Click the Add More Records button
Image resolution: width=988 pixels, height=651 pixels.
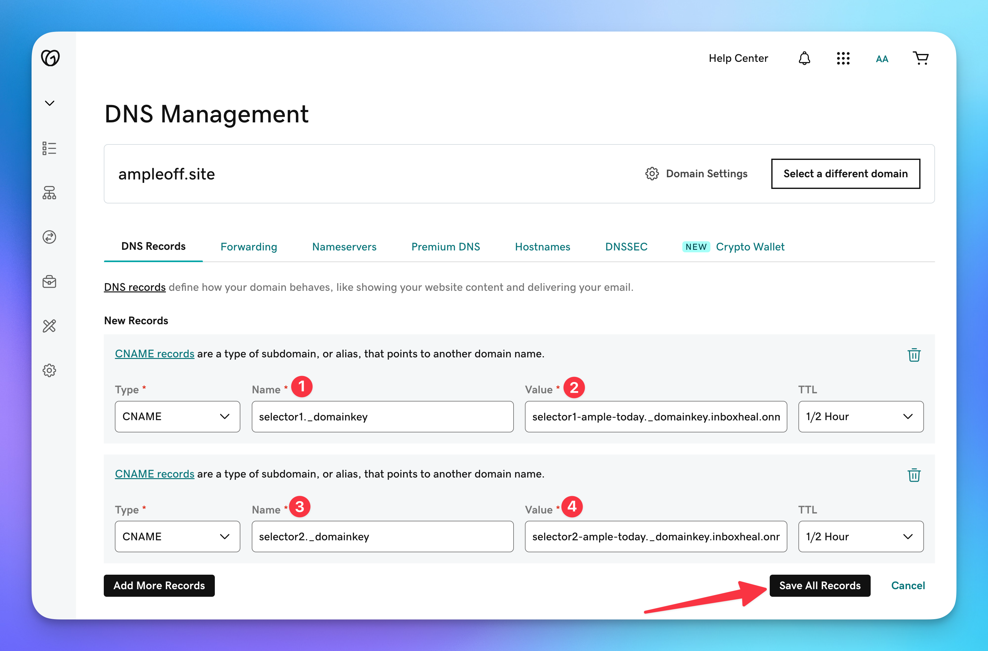click(x=159, y=585)
